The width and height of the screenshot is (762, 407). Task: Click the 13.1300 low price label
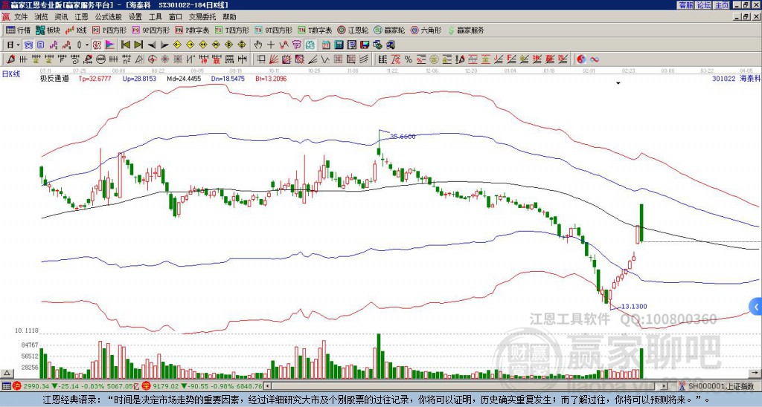click(634, 307)
